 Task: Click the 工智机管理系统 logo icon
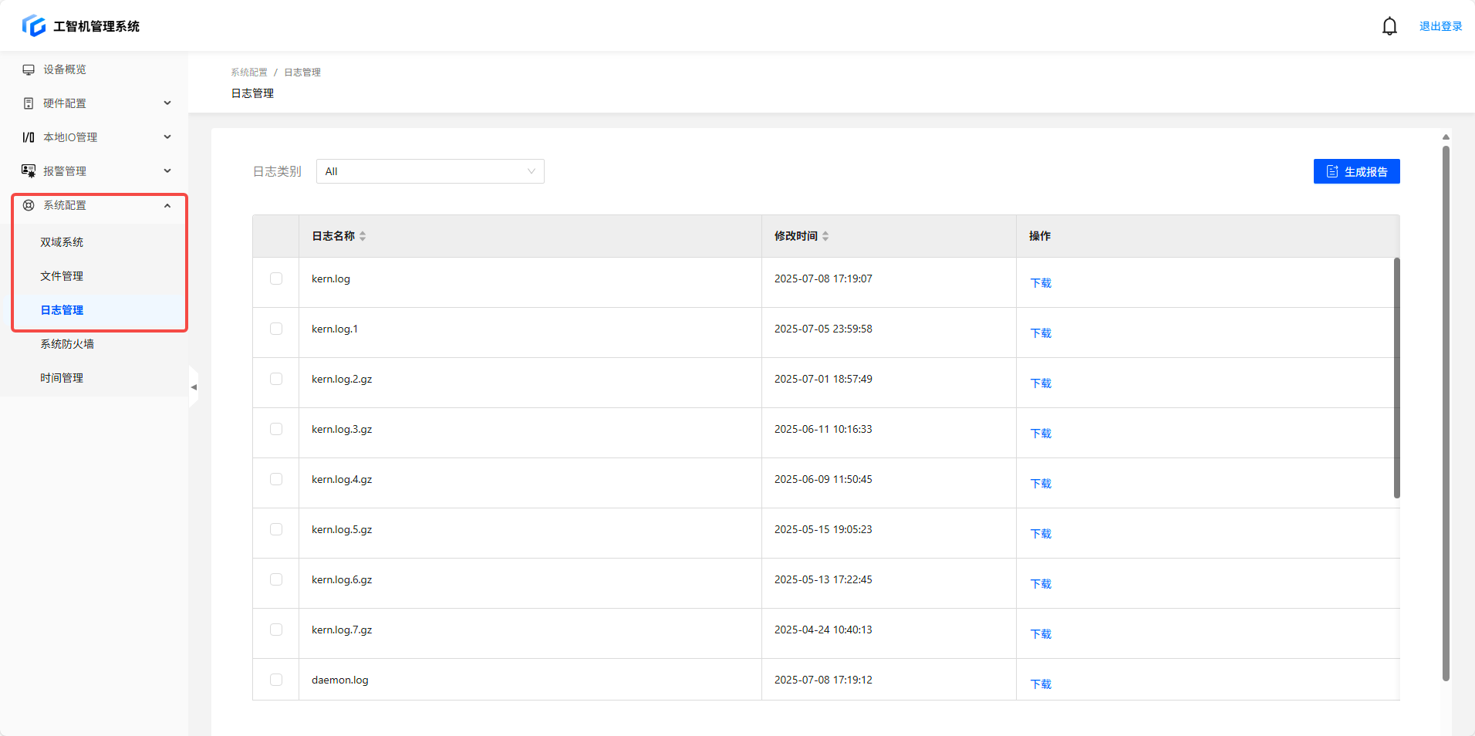click(x=34, y=26)
